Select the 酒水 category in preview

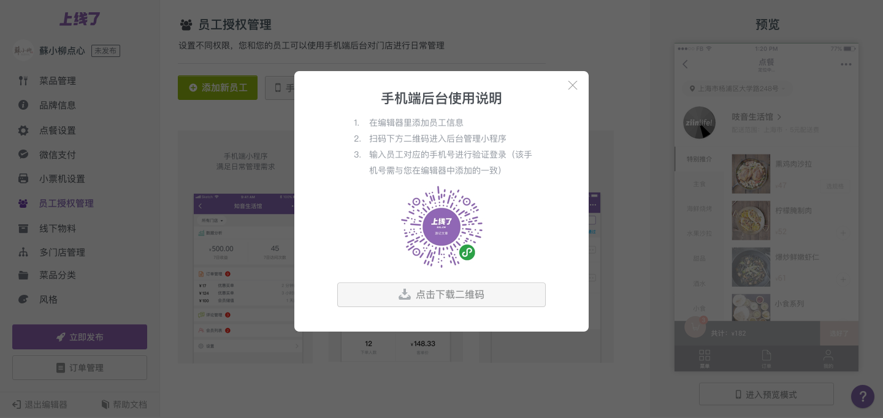click(699, 283)
